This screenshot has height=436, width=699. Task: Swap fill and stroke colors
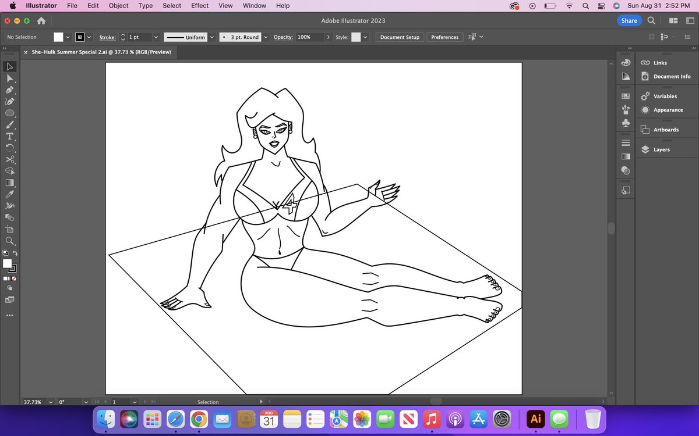pyautogui.click(x=15, y=253)
